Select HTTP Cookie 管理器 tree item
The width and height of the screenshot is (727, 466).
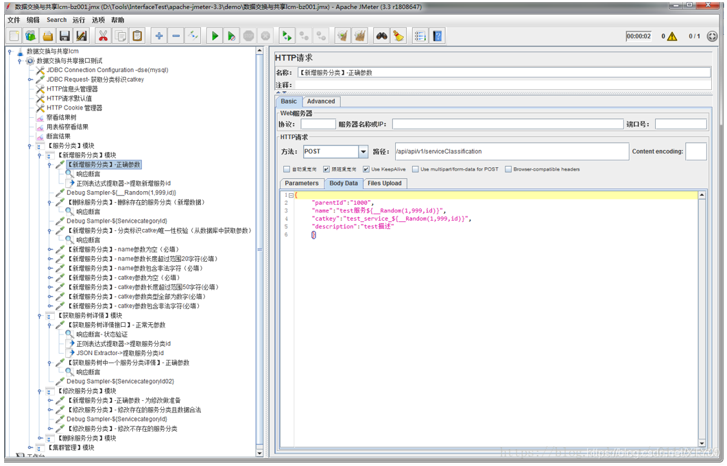[74, 108]
